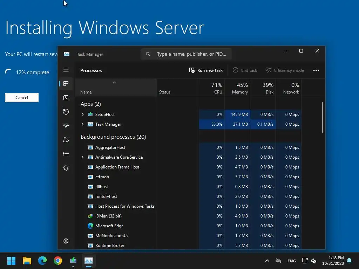Expand Antimalware Core Service group
The image size is (359, 269).
point(82,157)
